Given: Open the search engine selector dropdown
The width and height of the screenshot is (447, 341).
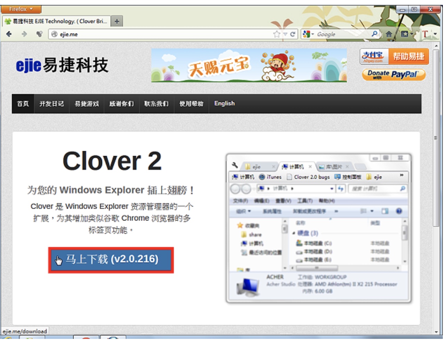Looking at the screenshot, I should coord(308,34).
